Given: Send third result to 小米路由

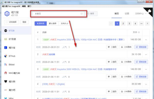Looking at the screenshot, I should click(x=126, y=77).
